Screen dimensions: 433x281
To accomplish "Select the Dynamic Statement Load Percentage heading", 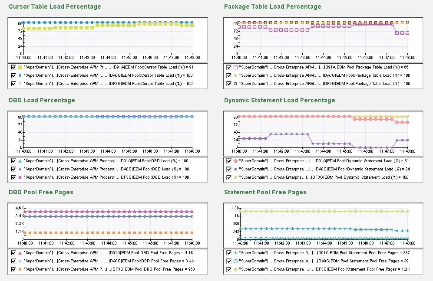I will coord(279,100).
